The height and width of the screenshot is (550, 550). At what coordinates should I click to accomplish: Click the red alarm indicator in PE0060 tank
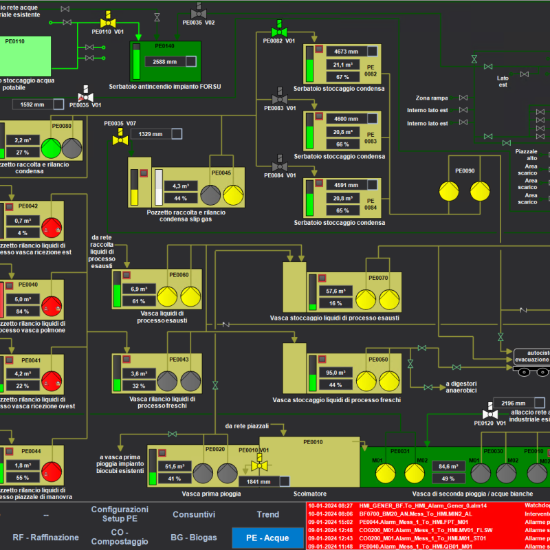point(126,275)
